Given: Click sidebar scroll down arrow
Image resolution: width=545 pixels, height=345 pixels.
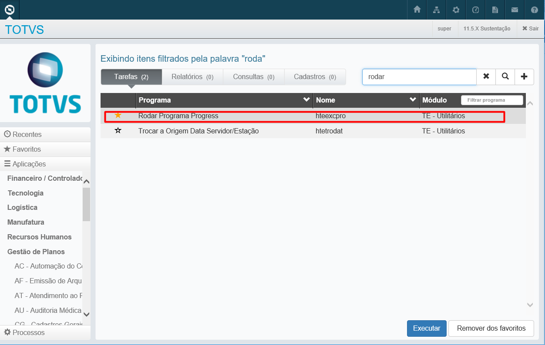Looking at the screenshot, I should [86, 314].
